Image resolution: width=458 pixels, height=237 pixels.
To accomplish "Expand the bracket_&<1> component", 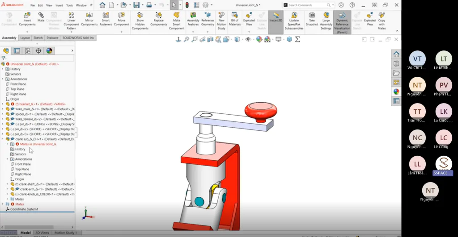I will [x=3, y=104].
